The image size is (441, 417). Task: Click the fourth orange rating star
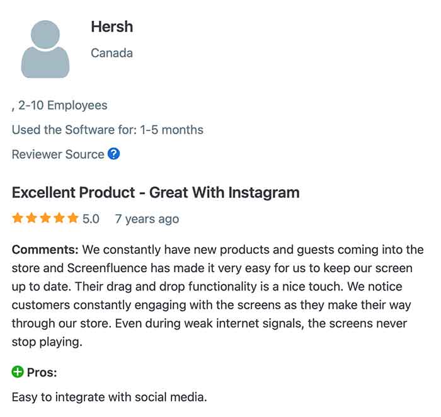[x=60, y=219]
